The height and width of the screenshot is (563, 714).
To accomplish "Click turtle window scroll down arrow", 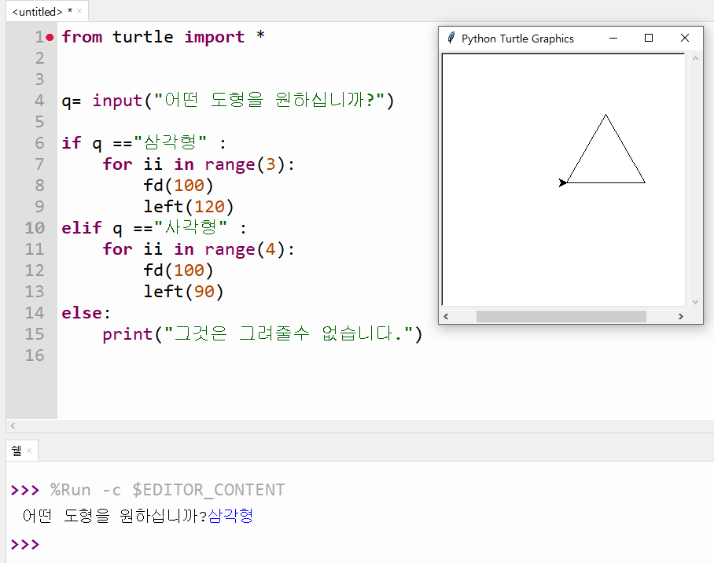I will pyautogui.click(x=695, y=301).
